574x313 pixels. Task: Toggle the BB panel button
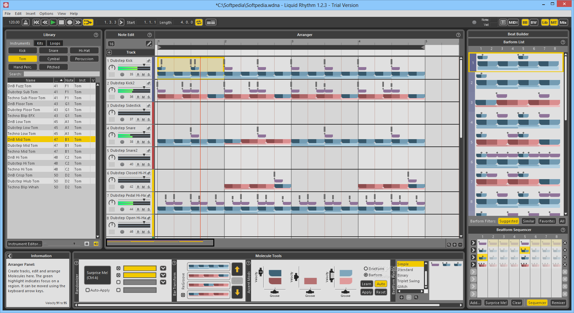[x=525, y=22]
